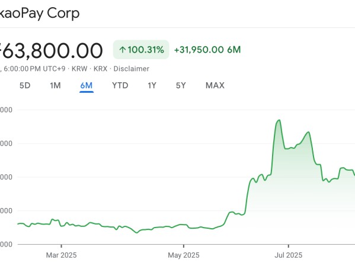
Task: Click the KaoPay Corp title heading
Action: pyautogui.click(x=40, y=14)
